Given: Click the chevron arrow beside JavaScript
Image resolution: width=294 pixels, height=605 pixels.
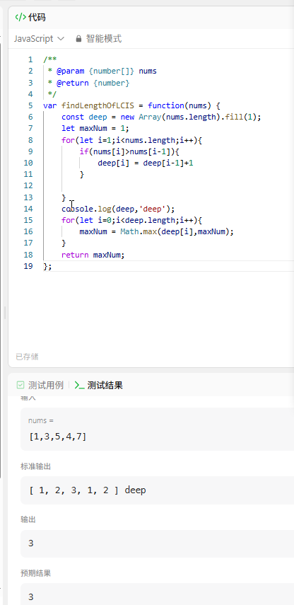Looking at the screenshot, I should 61,39.
